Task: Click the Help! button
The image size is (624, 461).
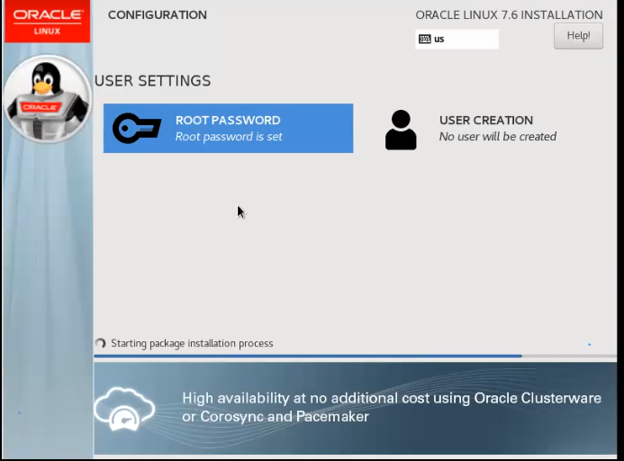Action: (x=578, y=36)
